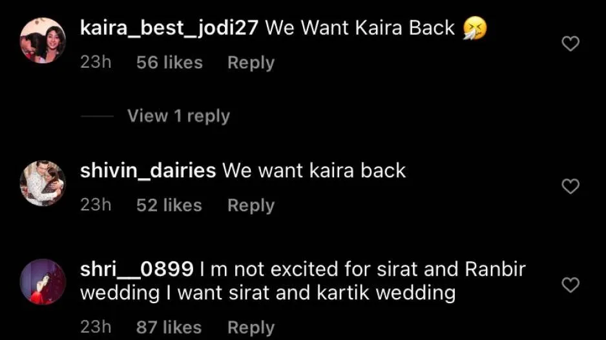Viewport: 606px width, 340px height.
Task: Reply to the sirat and kartik wedding comment
Action: pyautogui.click(x=251, y=328)
